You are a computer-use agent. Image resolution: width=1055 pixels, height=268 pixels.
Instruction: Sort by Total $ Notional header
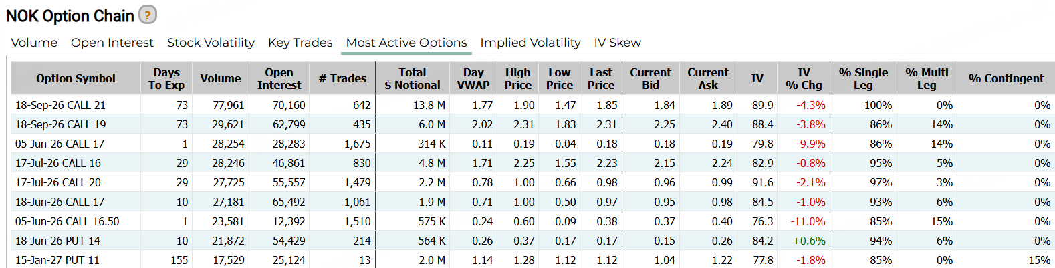(413, 78)
